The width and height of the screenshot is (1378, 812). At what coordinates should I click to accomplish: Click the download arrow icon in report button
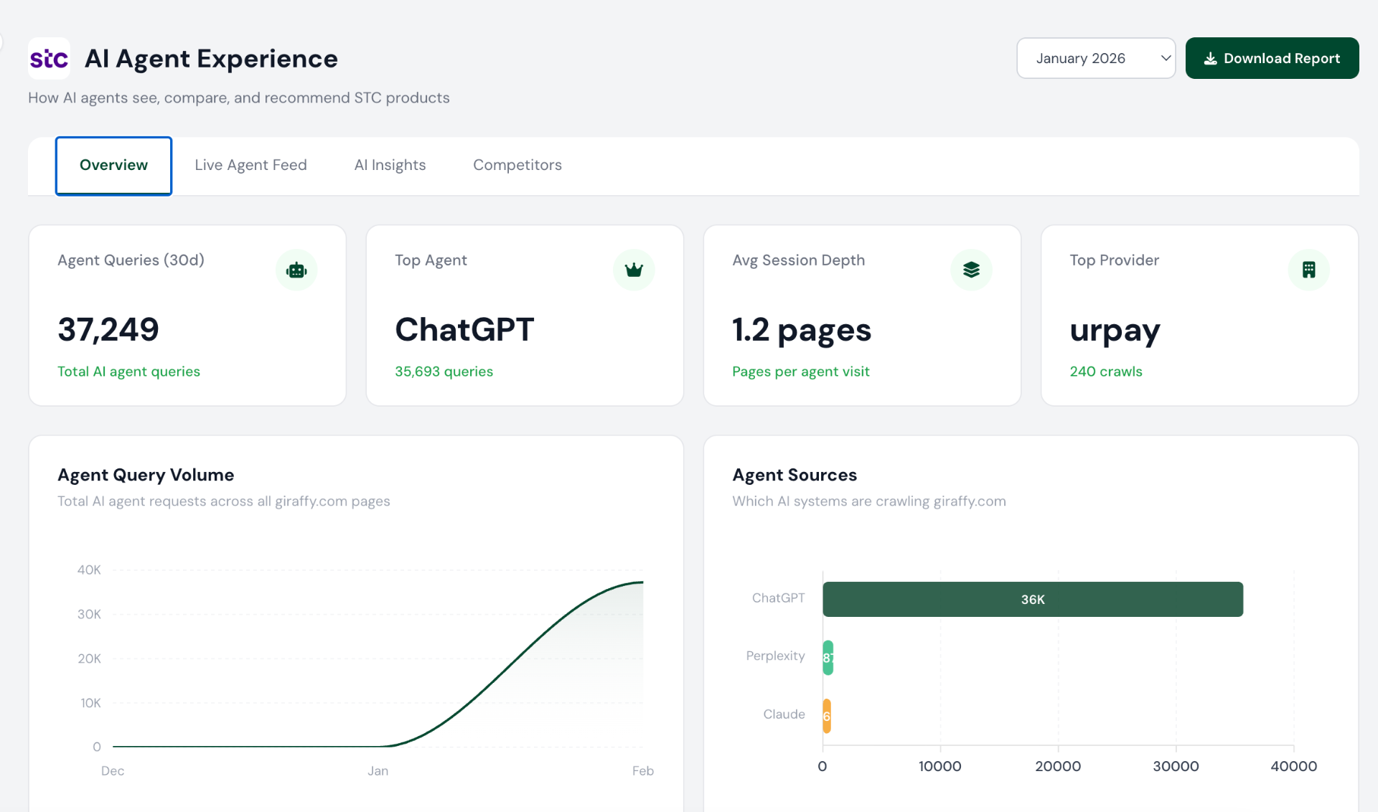point(1210,59)
